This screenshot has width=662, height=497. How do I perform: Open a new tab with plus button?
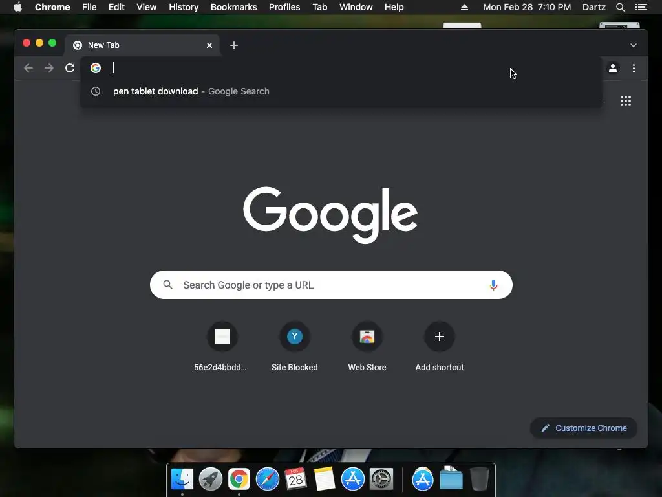(x=234, y=45)
